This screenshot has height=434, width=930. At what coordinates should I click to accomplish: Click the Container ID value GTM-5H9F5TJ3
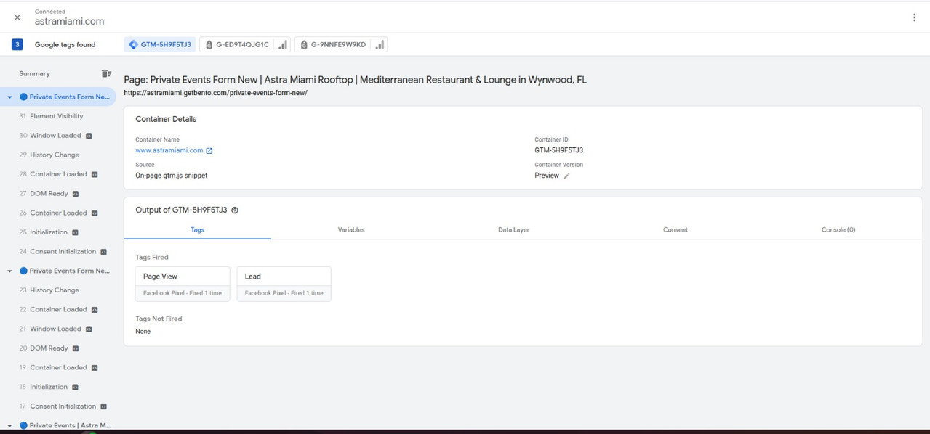[558, 150]
